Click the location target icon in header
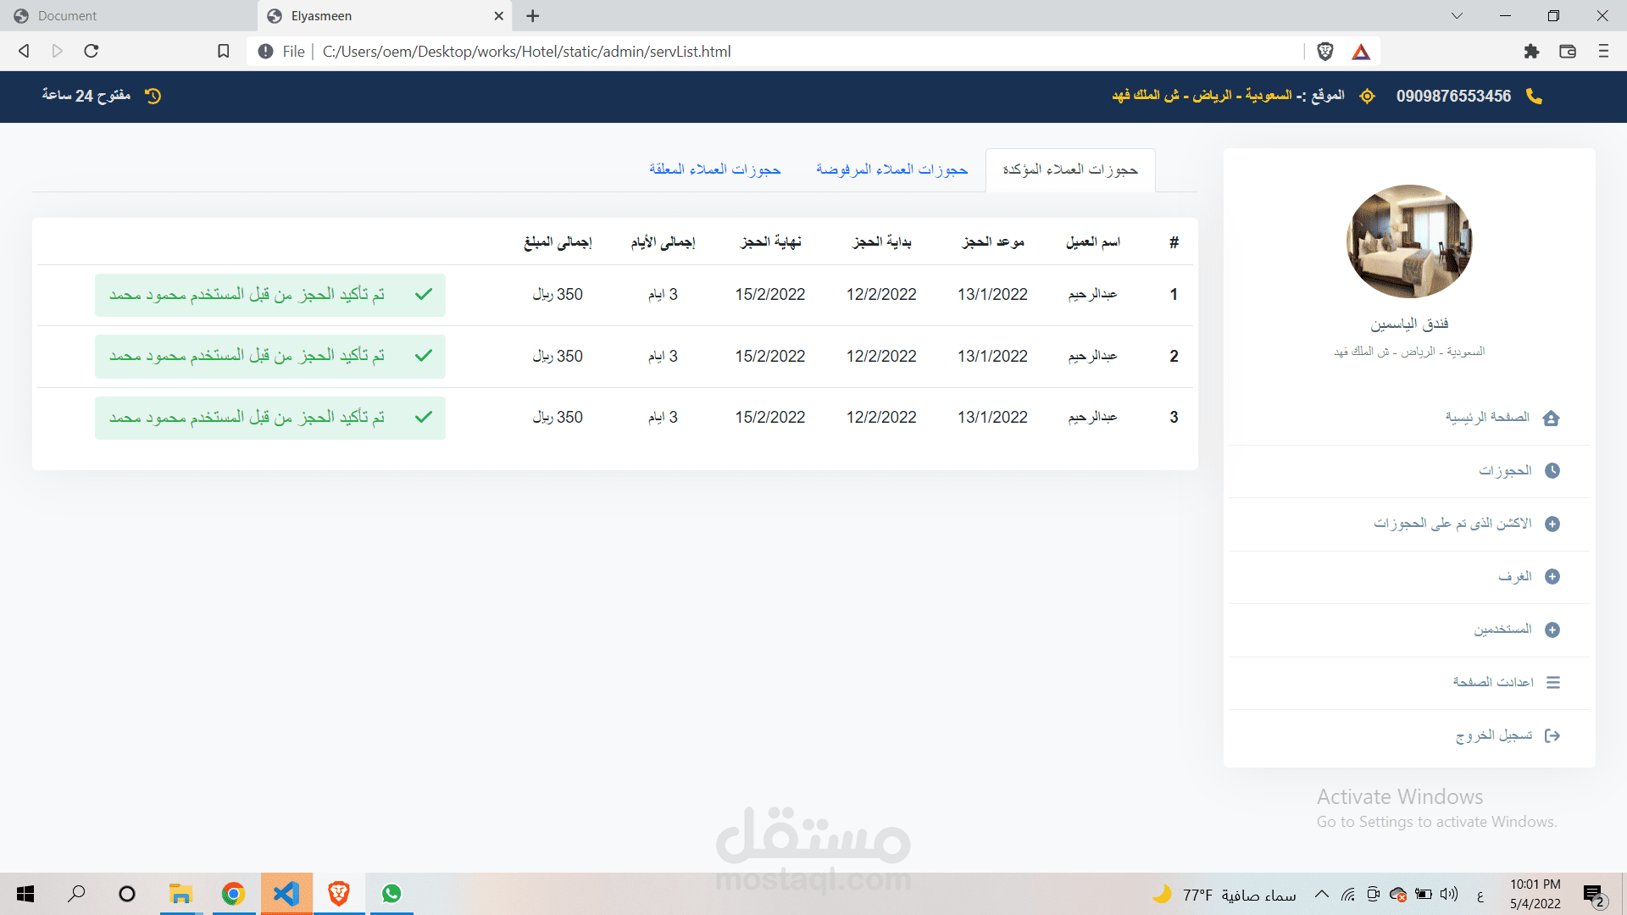The width and height of the screenshot is (1627, 915). [x=1367, y=97]
